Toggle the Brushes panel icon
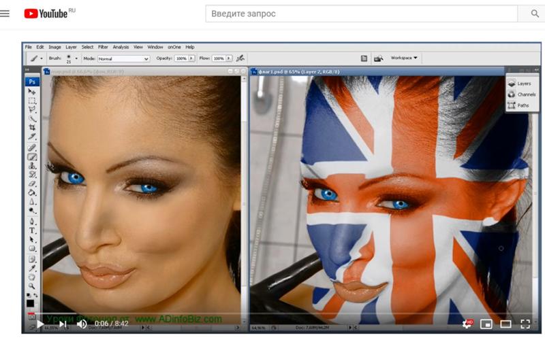Viewport: 545px width, 344px height. click(x=364, y=58)
